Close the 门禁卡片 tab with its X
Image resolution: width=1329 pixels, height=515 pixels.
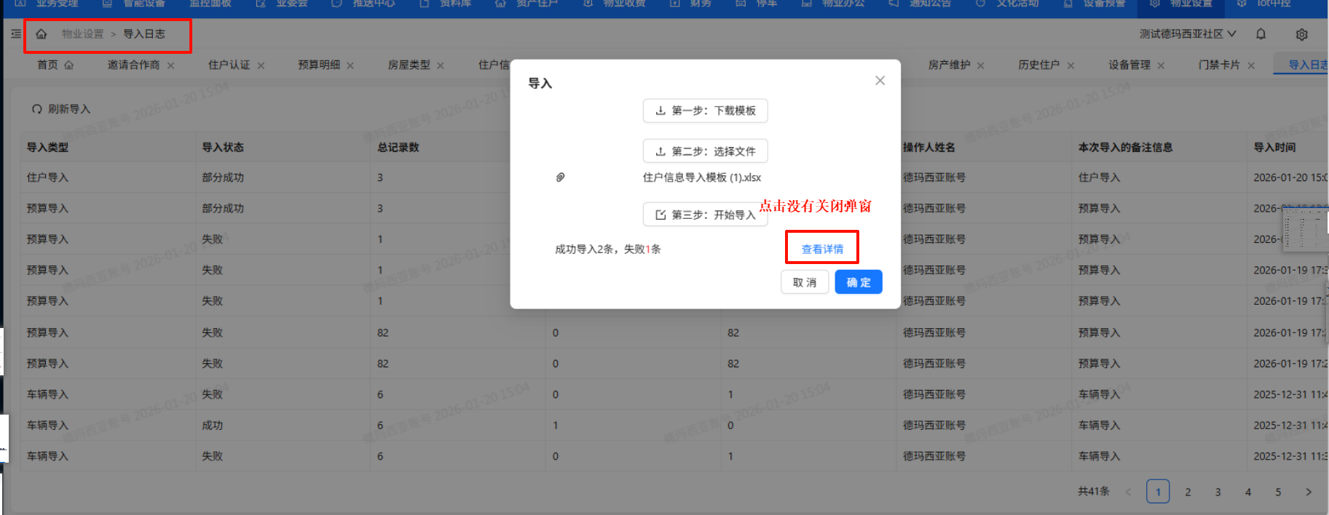pyautogui.click(x=1251, y=65)
